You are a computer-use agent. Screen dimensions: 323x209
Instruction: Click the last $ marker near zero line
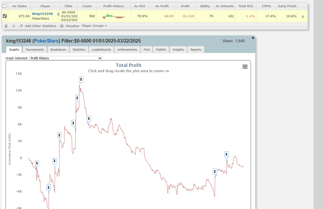227,154
